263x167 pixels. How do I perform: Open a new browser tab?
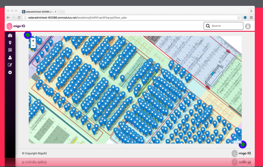pyautogui.click(x=62, y=12)
